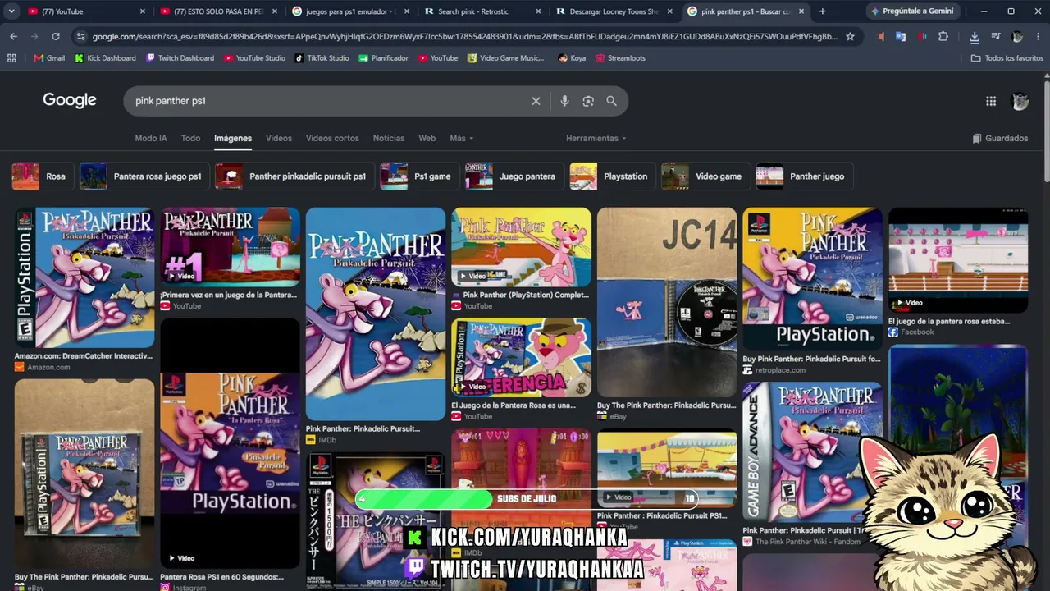This screenshot has width=1050, height=591.
Task: Open Chrome's three-dot menu
Action: pos(1038,36)
